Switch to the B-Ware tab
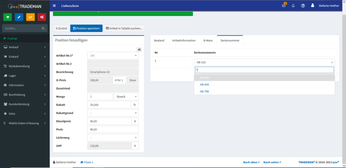Image resolution: width=346 pixels, height=168 pixels. (208, 41)
